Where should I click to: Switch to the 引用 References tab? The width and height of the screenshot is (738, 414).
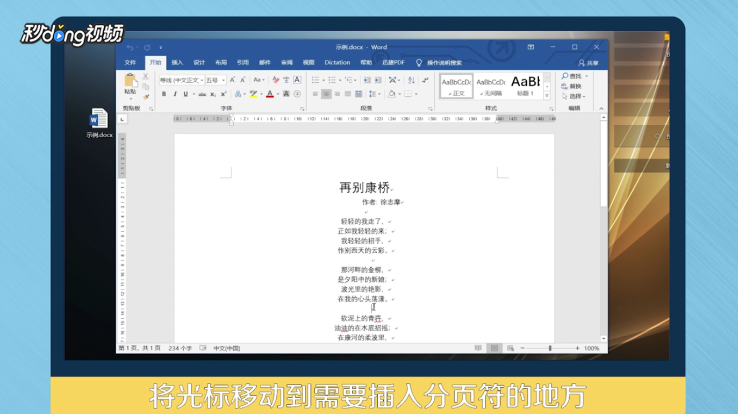point(243,63)
